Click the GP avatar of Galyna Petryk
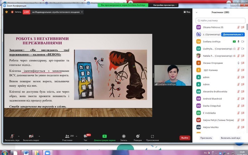Viewport: 248px width, 155px height. [x=199, y=120]
